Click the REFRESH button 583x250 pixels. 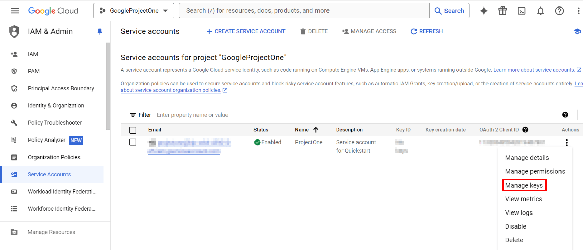(427, 31)
